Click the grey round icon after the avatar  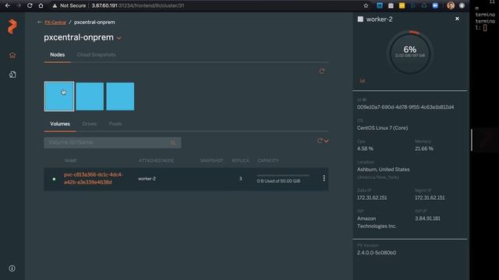(x=462, y=5)
